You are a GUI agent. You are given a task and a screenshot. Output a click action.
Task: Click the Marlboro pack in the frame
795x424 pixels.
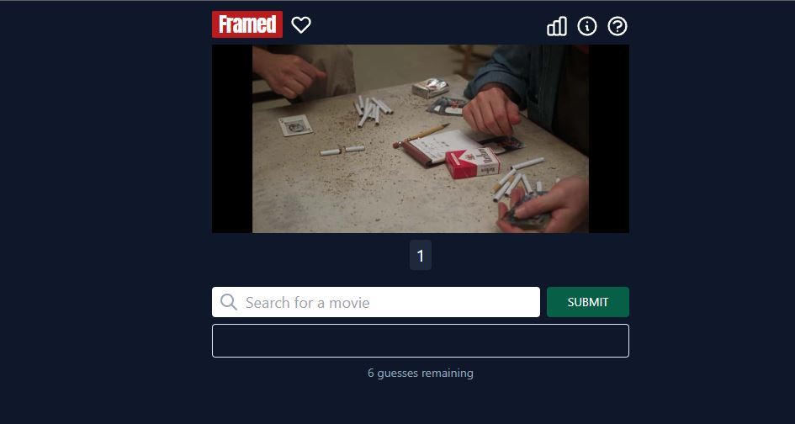[x=473, y=163]
